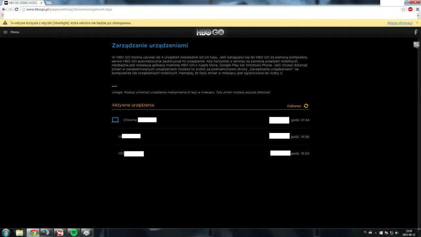421x237 pixels.
Task: Open the Apps shortcut on bookmarks bar
Action: pyautogui.click(x=3, y=15)
